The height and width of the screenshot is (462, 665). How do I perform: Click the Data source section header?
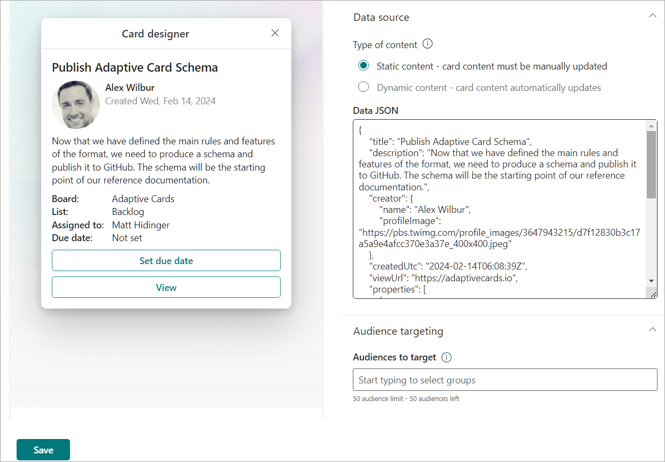click(x=381, y=17)
